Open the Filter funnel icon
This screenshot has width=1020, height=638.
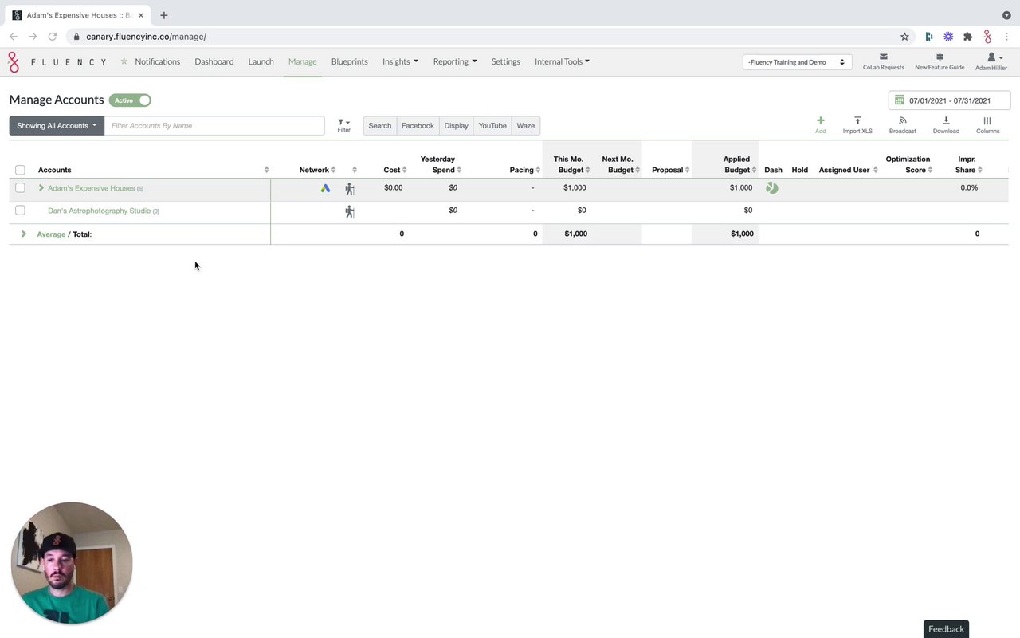[x=343, y=122]
